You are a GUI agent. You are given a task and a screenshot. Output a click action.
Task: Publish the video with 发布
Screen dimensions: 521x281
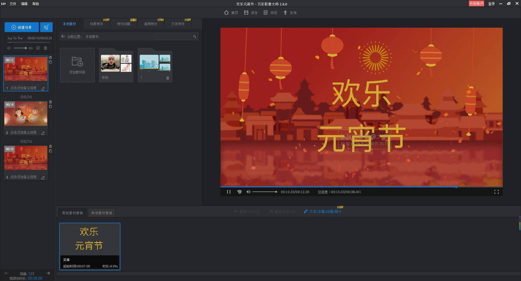click(x=290, y=12)
